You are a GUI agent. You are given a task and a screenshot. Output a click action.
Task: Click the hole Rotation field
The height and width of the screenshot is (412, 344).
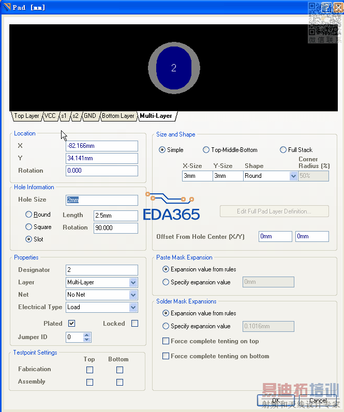tap(116, 228)
